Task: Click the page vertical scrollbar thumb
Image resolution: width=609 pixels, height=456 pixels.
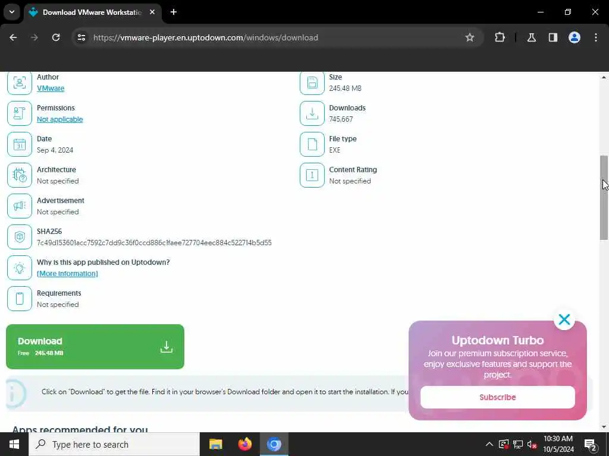Action: 604,198
